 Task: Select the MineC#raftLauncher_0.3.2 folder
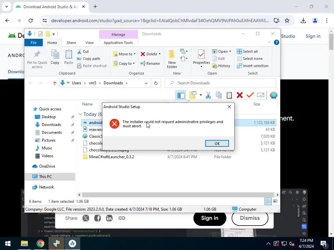(112, 157)
